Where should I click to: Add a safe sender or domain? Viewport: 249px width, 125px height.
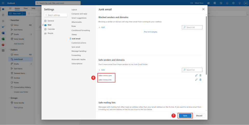click(102, 70)
